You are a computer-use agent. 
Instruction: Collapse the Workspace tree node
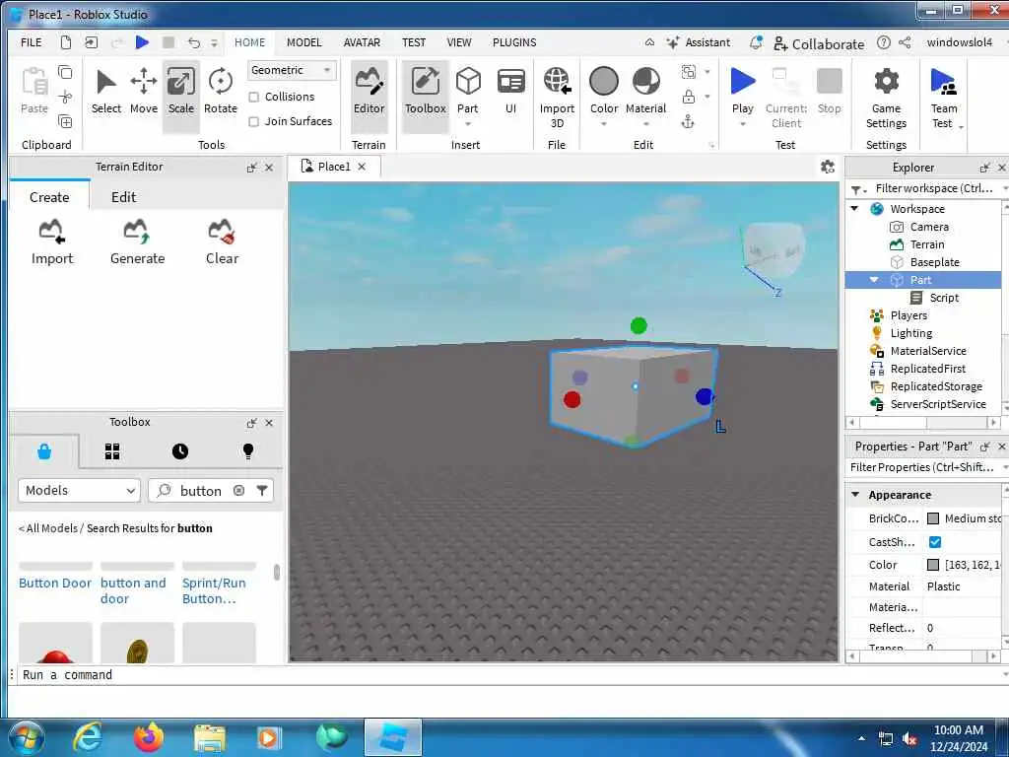[x=854, y=209]
